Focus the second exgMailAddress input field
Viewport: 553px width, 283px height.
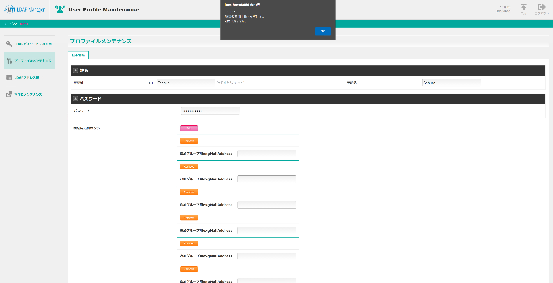click(267, 179)
